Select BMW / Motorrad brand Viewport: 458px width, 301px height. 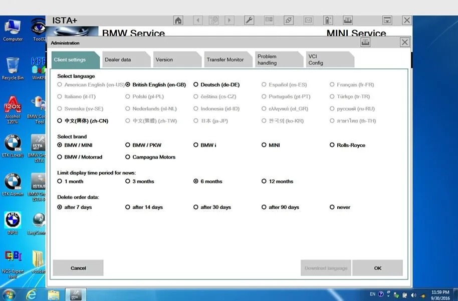pyautogui.click(x=80, y=157)
